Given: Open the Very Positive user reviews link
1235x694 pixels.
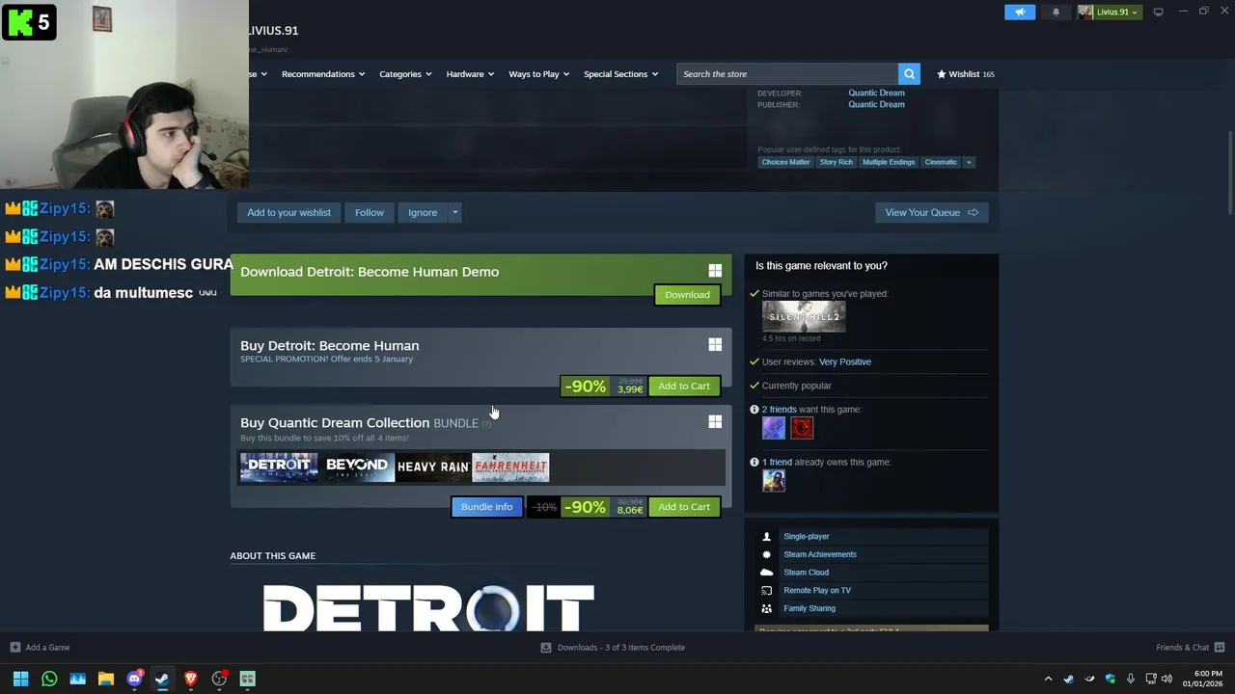Looking at the screenshot, I should pyautogui.click(x=844, y=361).
